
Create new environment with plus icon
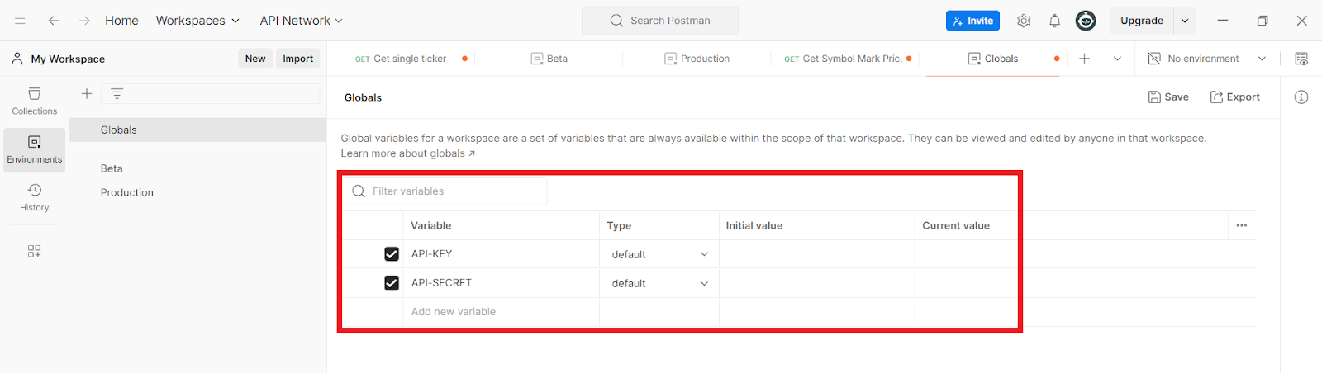tap(87, 93)
